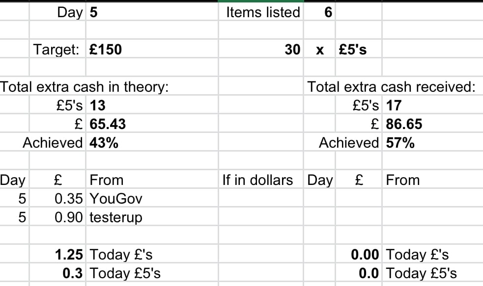Select the cell with value 13

click(98, 105)
